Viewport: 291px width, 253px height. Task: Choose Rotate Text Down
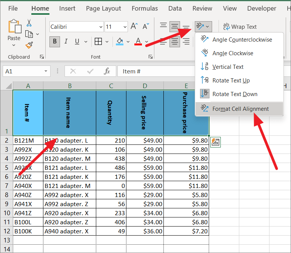point(239,94)
